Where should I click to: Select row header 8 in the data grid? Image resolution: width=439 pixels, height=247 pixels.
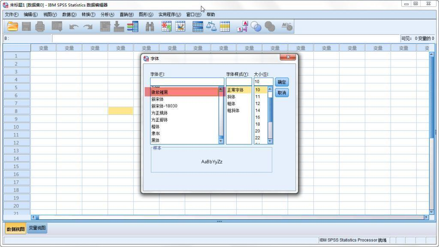click(16, 111)
